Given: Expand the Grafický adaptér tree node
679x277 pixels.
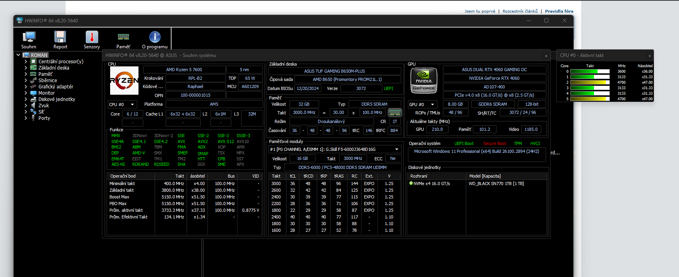Looking at the screenshot, I should tap(26, 87).
